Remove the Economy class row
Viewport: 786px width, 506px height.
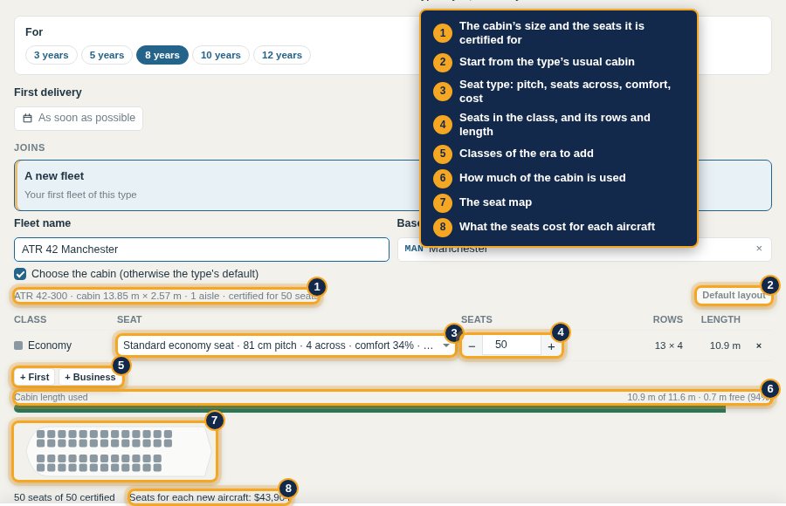pyautogui.click(x=759, y=345)
